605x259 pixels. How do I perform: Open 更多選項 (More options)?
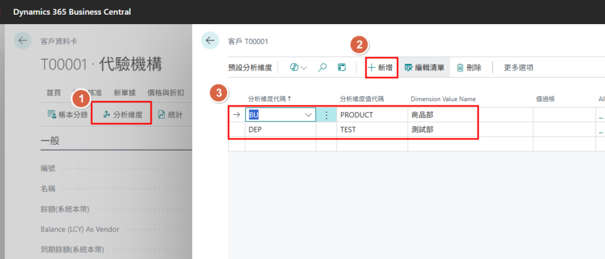(x=519, y=68)
